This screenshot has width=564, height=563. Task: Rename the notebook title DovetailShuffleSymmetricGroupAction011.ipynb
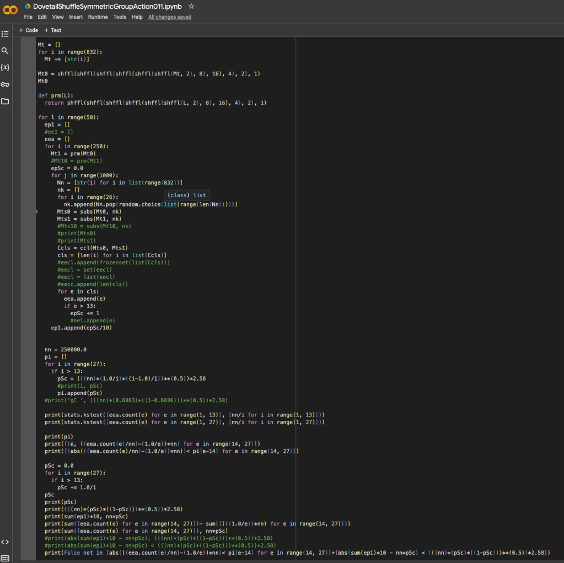pyautogui.click(x=108, y=7)
